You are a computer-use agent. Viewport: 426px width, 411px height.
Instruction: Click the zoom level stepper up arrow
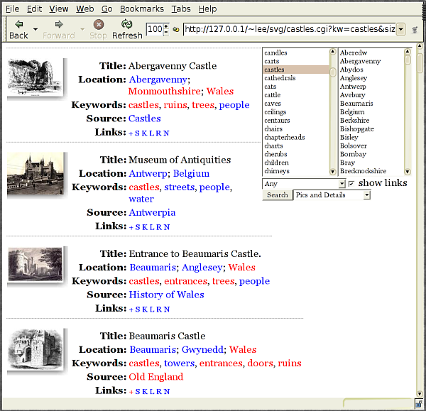click(x=166, y=26)
